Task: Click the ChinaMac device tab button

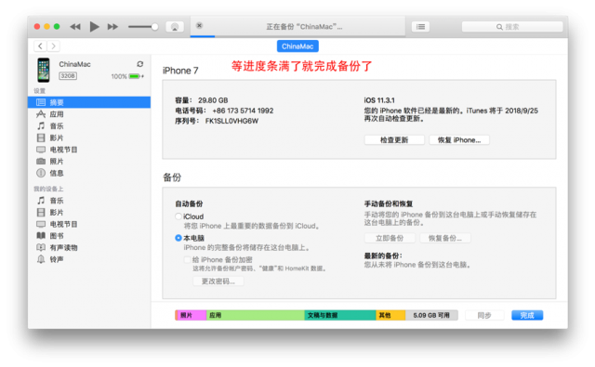Action: point(297,46)
